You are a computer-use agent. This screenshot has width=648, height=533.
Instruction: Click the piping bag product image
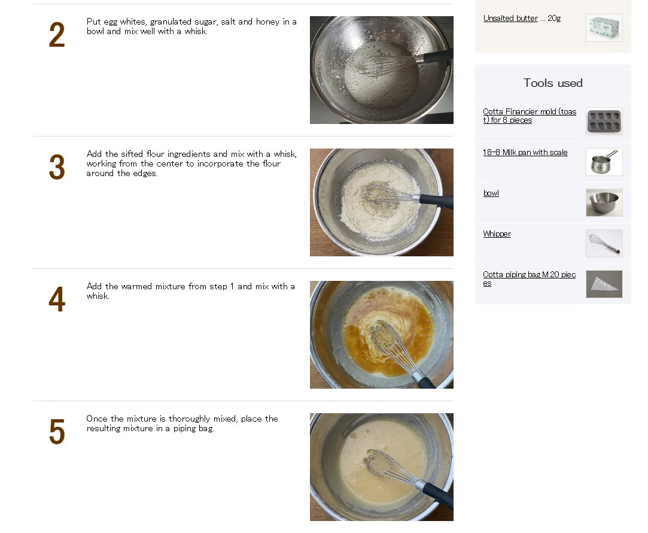tap(604, 284)
